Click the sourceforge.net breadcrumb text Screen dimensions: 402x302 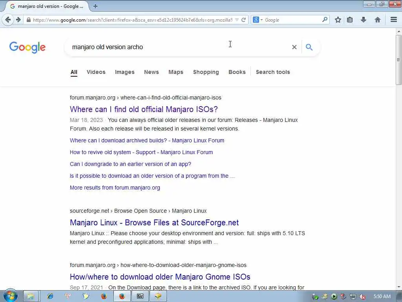click(138, 211)
